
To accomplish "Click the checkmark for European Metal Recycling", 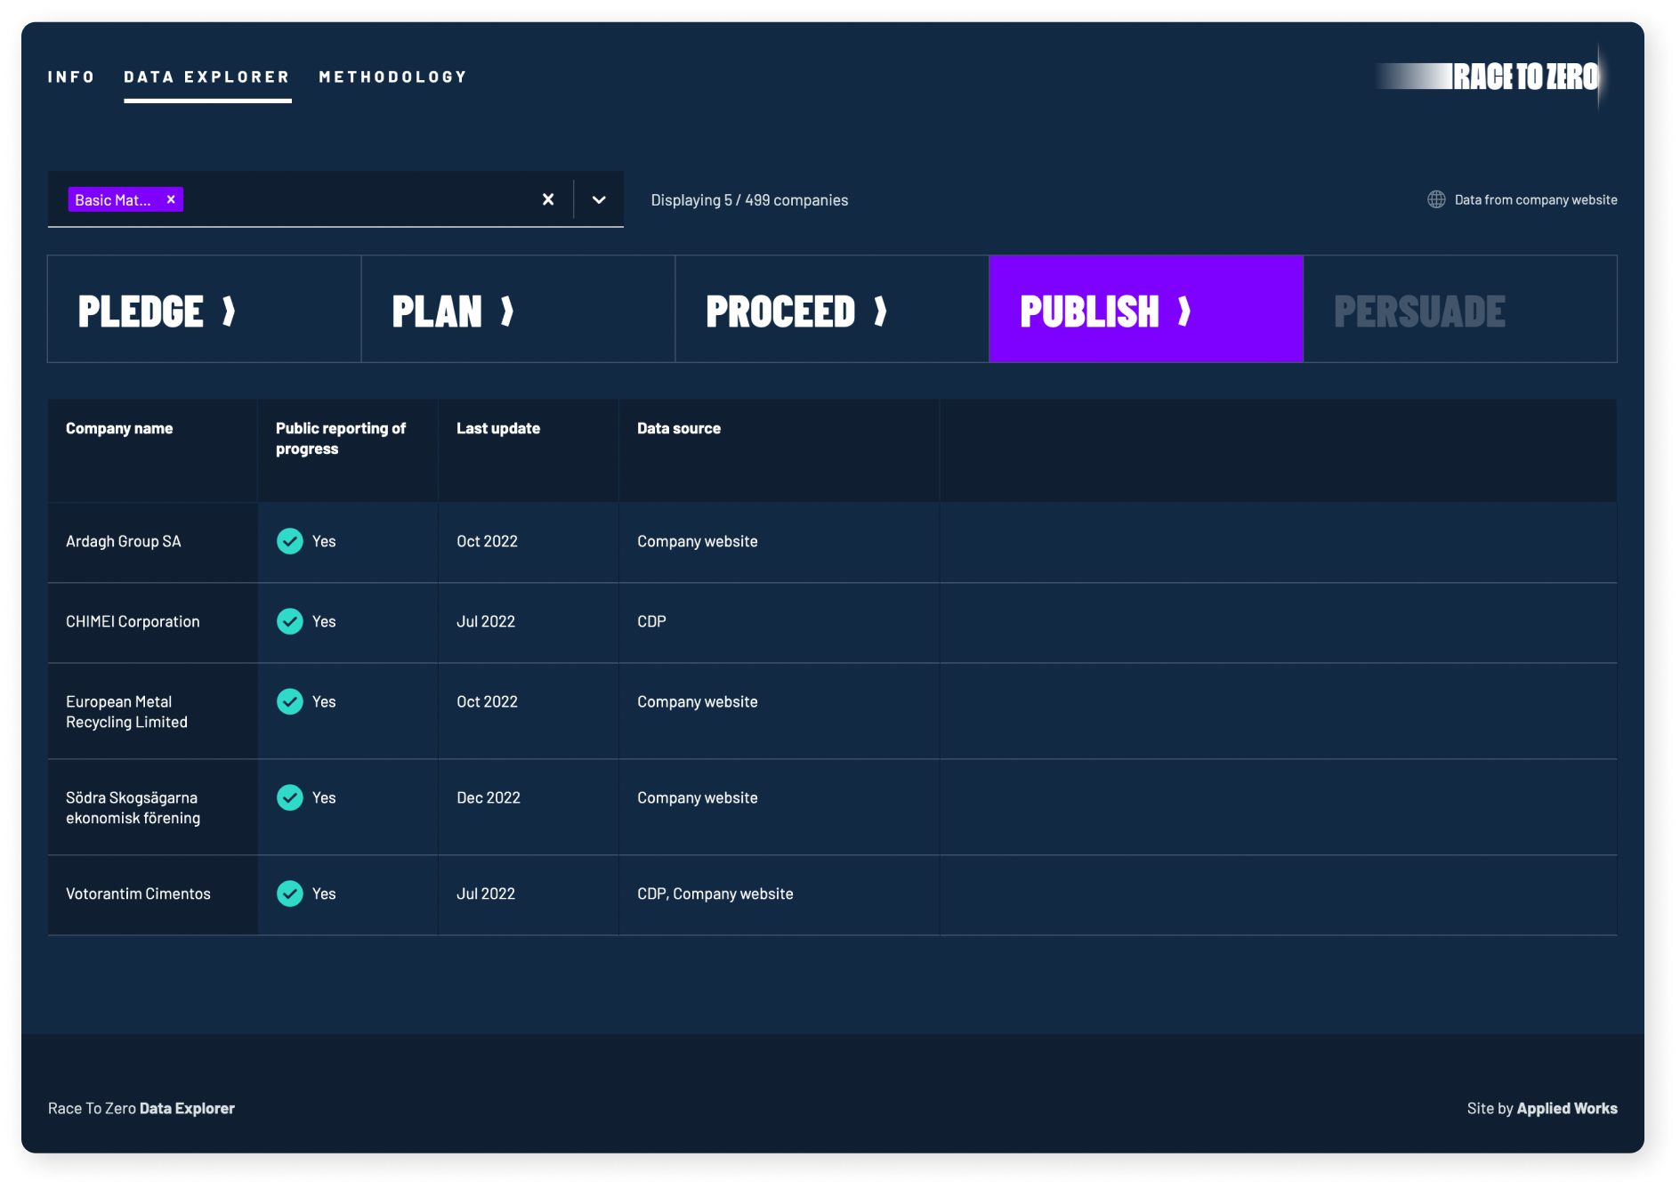I will 290,701.
